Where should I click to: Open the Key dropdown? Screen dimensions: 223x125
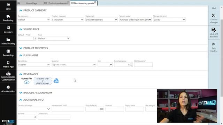point(105,65)
